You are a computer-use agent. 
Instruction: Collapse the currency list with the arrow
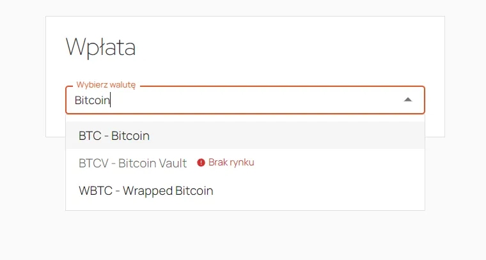click(x=408, y=100)
